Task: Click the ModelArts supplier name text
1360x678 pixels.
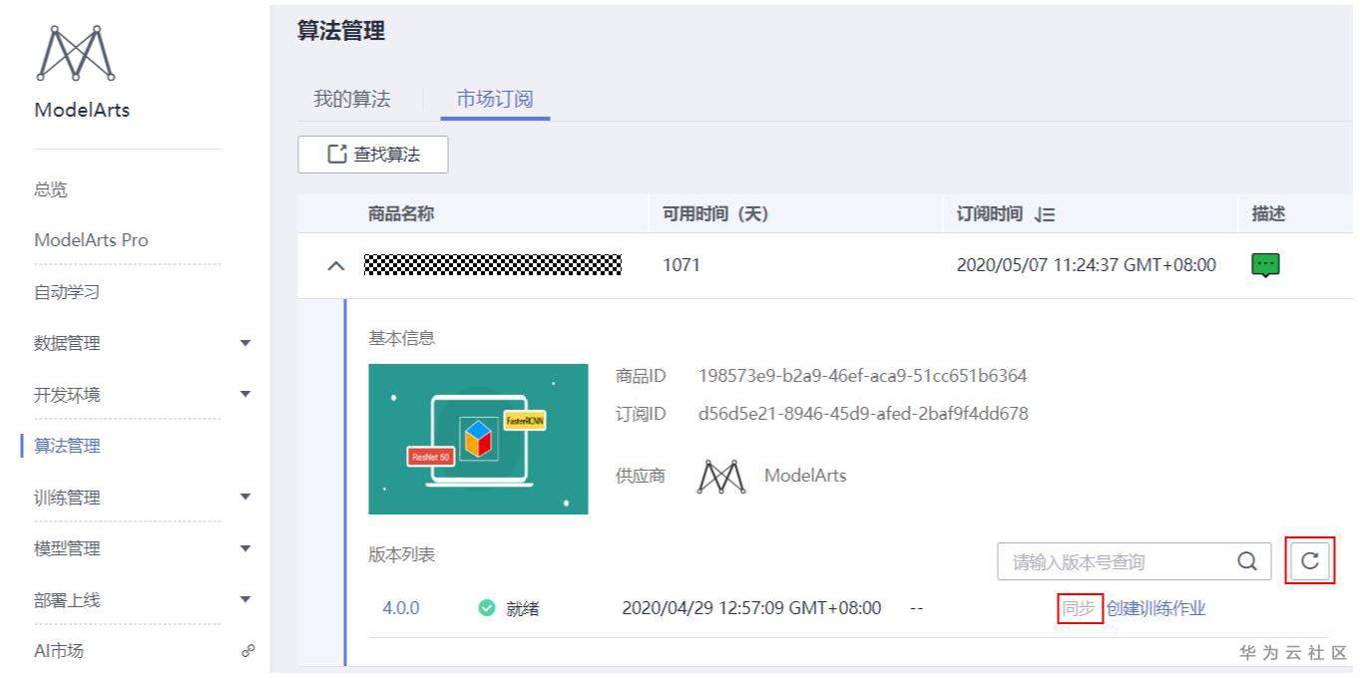Action: pyautogui.click(x=805, y=476)
